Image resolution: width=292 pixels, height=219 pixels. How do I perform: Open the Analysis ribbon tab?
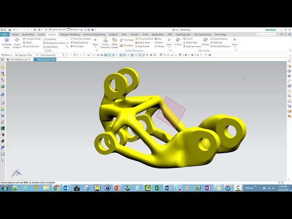click(113, 35)
